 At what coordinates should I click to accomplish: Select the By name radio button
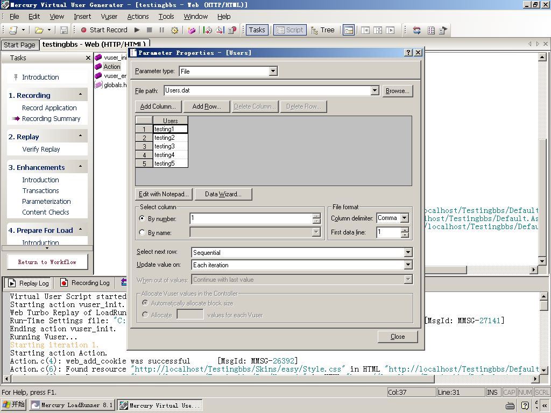click(142, 232)
